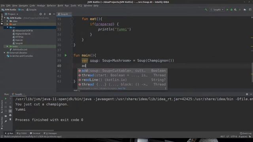The height and width of the screenshot is (142, 253).
Task: Toggle tool window bars icon in status bar corner
Action: pos(2,136)
